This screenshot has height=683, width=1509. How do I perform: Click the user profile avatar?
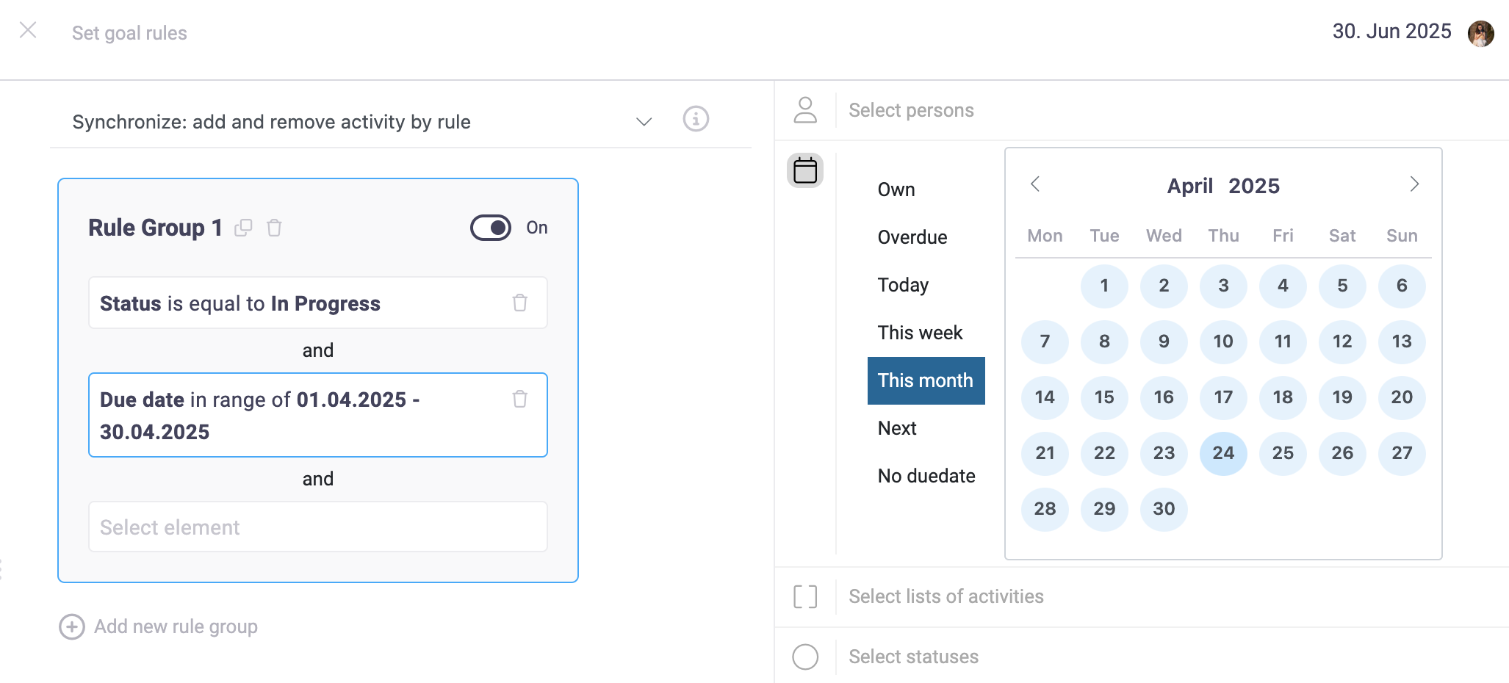pos(1480,33)
